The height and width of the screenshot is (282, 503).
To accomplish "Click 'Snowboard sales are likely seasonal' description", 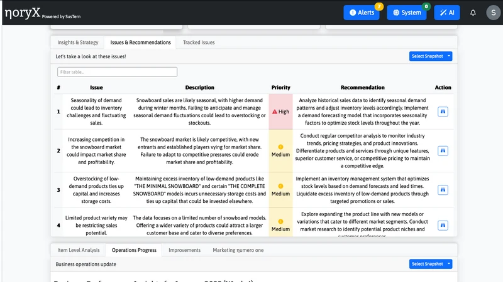I will (199, 112).
